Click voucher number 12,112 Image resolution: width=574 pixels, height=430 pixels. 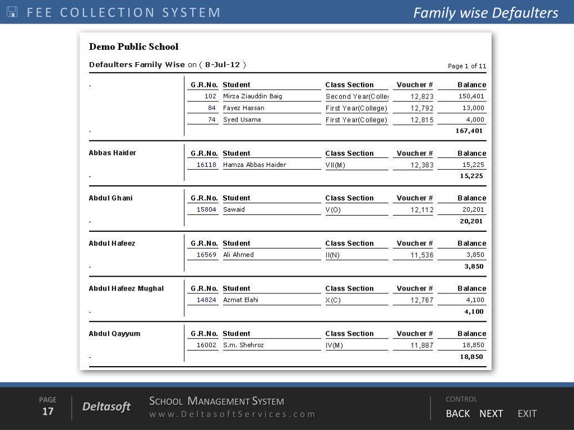point(422,210)
